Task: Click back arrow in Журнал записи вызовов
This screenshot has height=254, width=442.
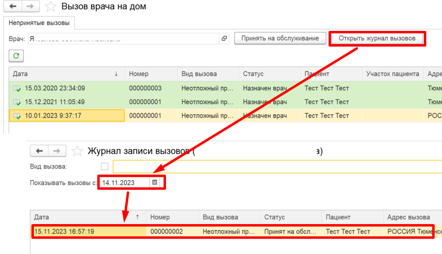Action: pyautogui.click(x=39, y=151)
